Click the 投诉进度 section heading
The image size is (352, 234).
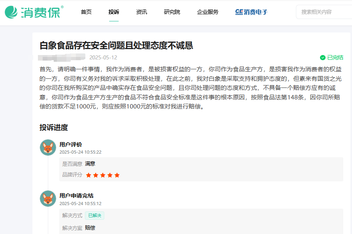(x=54, y=127)
